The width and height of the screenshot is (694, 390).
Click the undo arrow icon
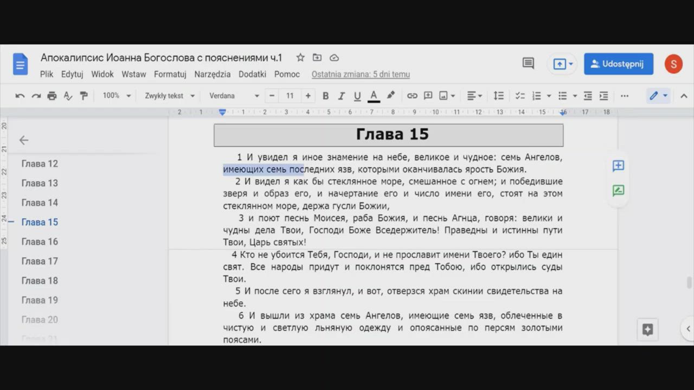tap(20, 96)
